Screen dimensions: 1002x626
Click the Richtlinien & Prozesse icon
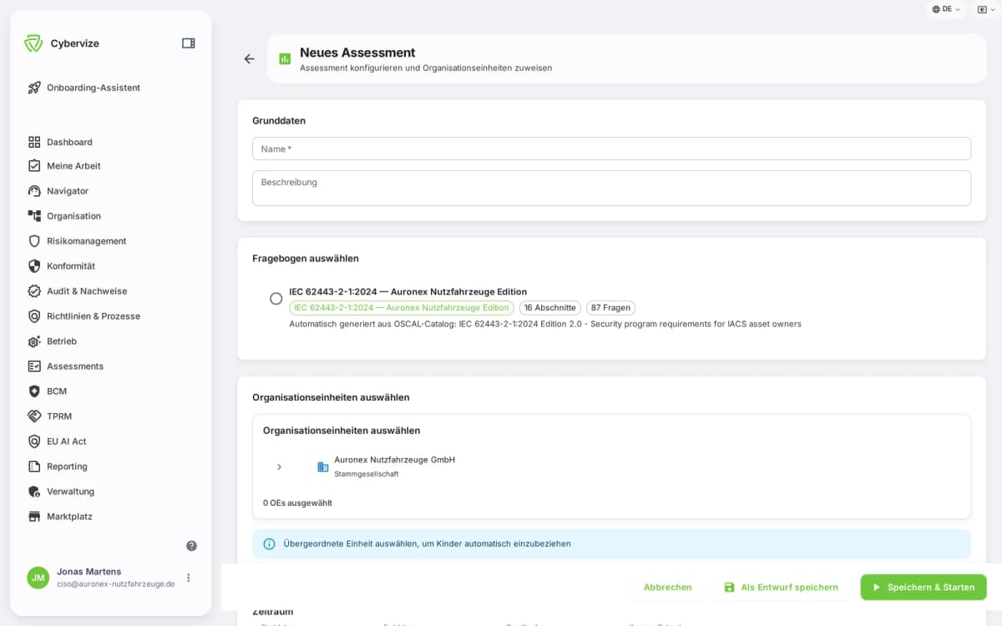34,316
